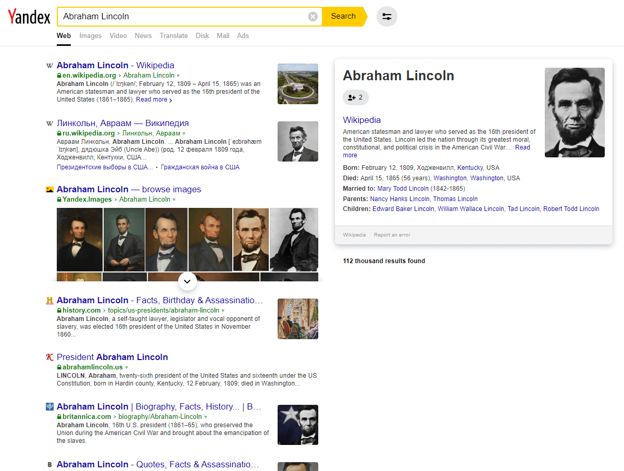Open the Translate tab
Viewport: 624px width, 471px height.
tap(173, 36)
